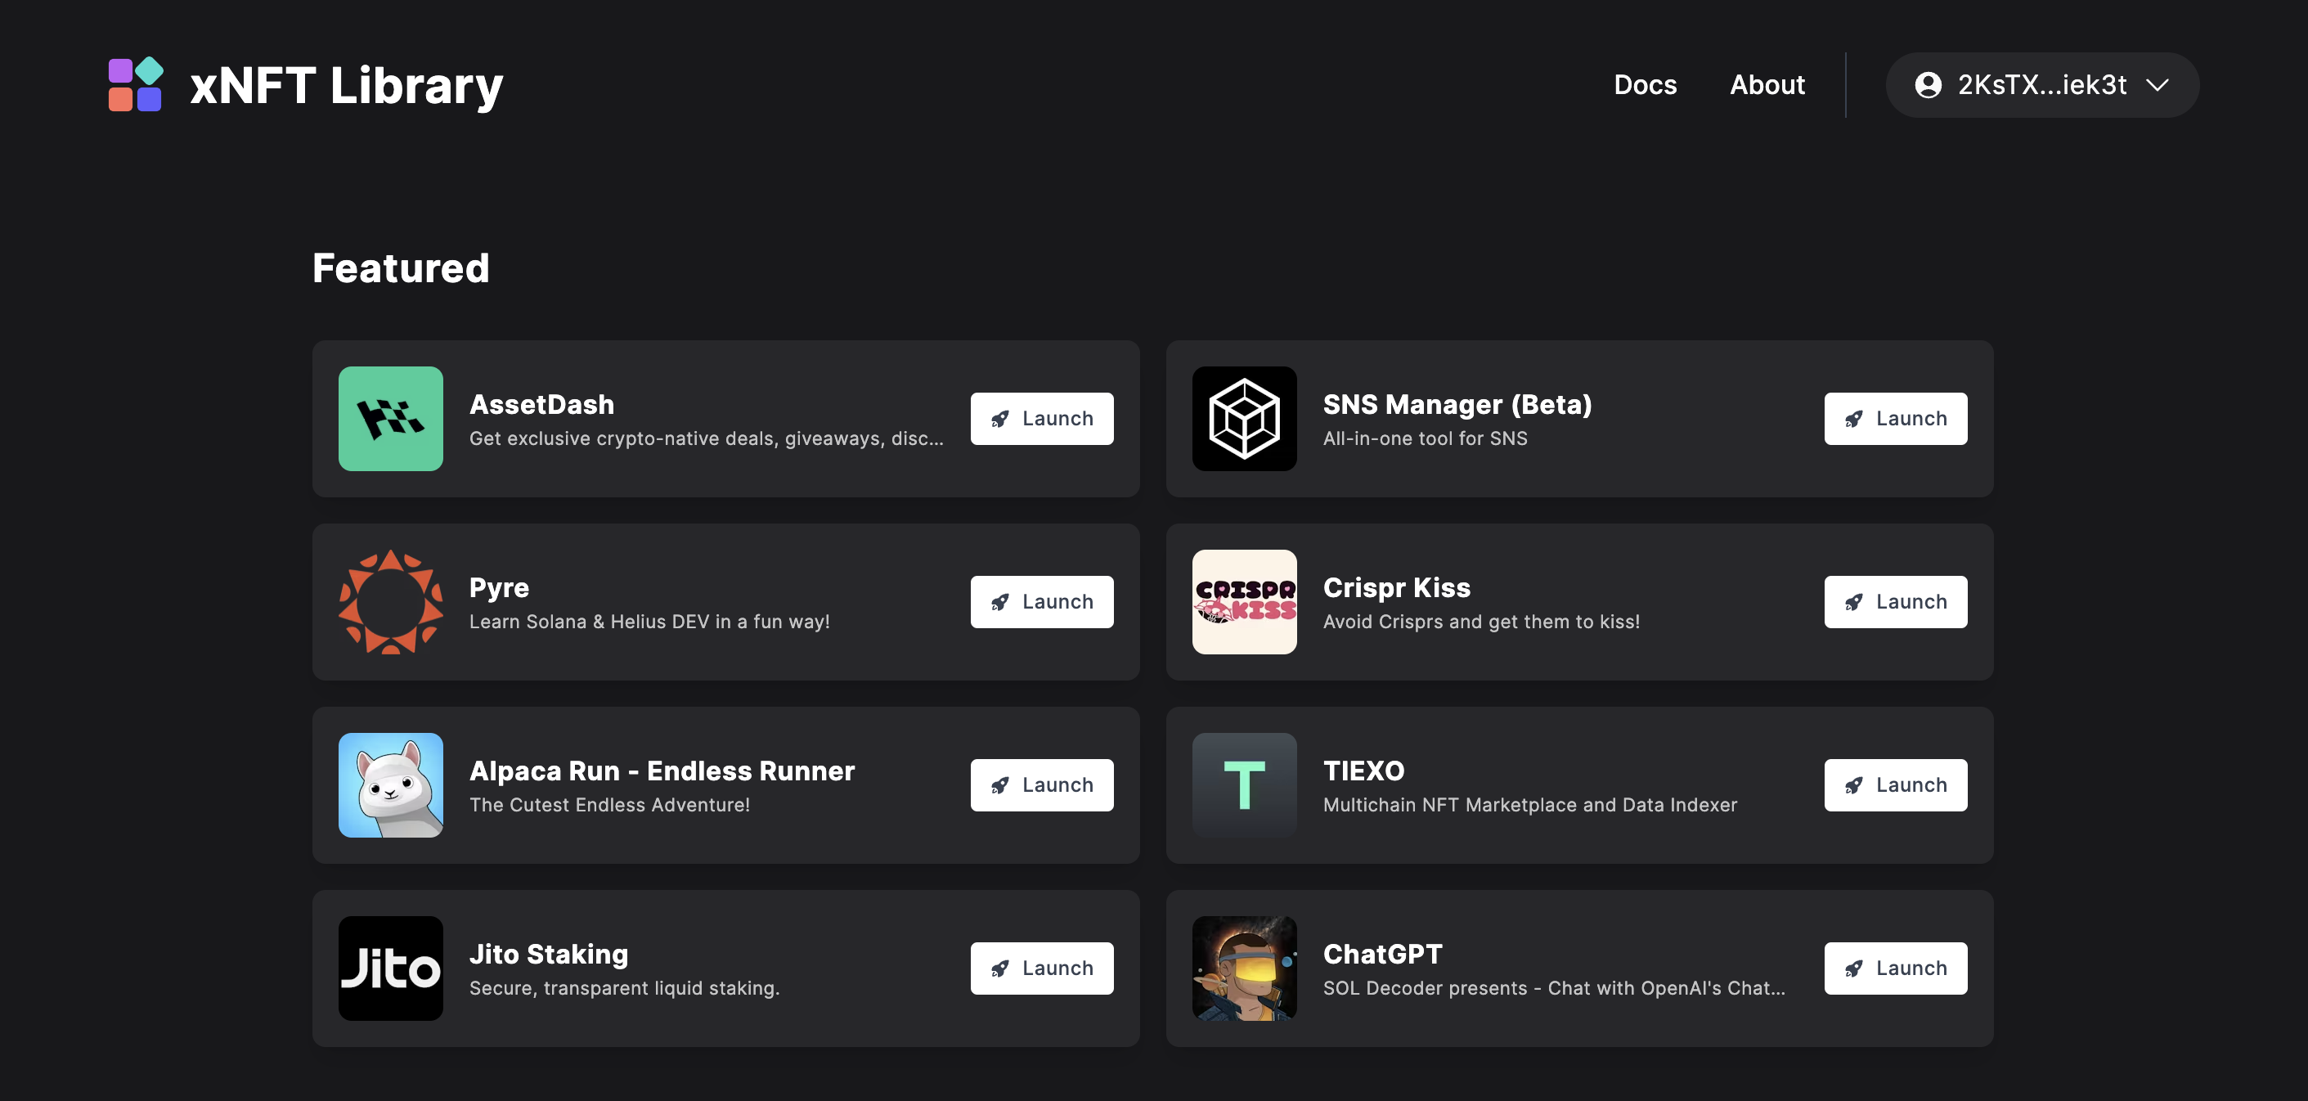Open the TIEXO T icon
2308x1101 pixels.
tap(1244, 784)
